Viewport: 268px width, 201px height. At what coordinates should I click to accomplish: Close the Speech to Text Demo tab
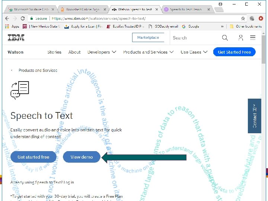coord(209,9)
